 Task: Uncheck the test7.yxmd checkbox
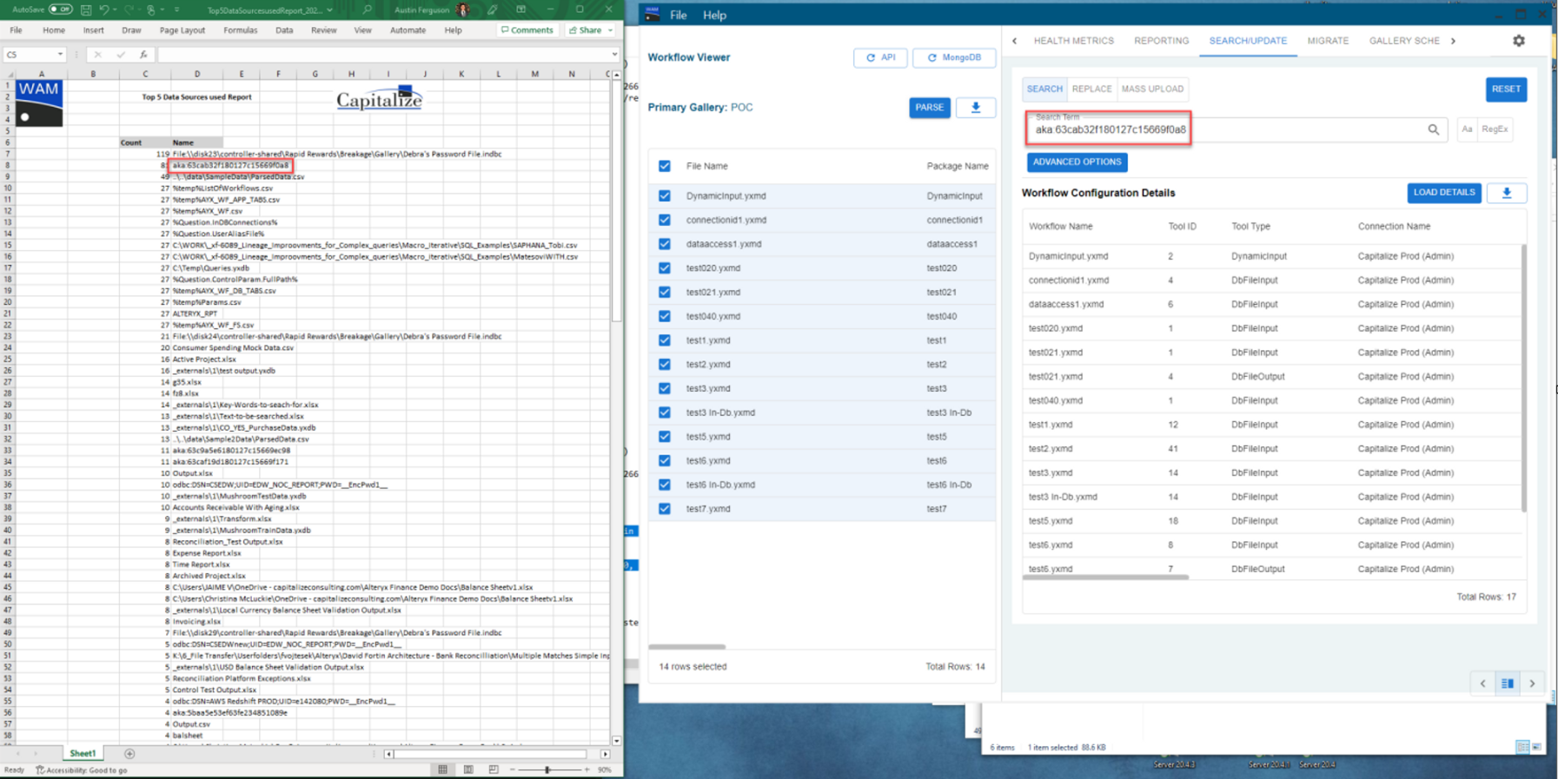(x=665, y=509)
